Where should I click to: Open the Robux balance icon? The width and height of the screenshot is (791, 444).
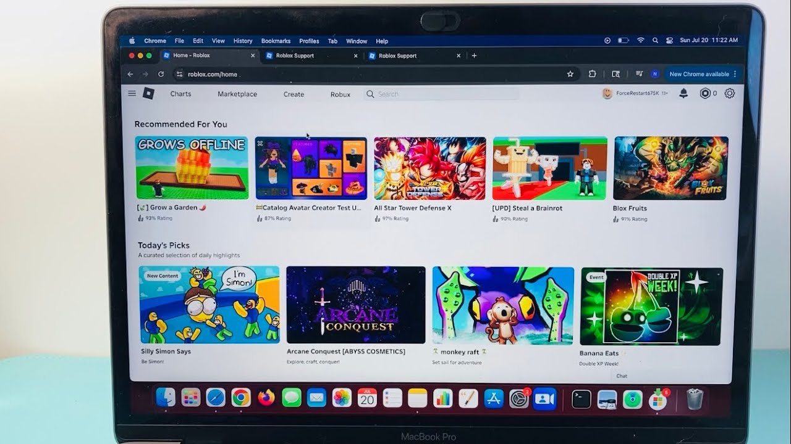coord(705,94)
